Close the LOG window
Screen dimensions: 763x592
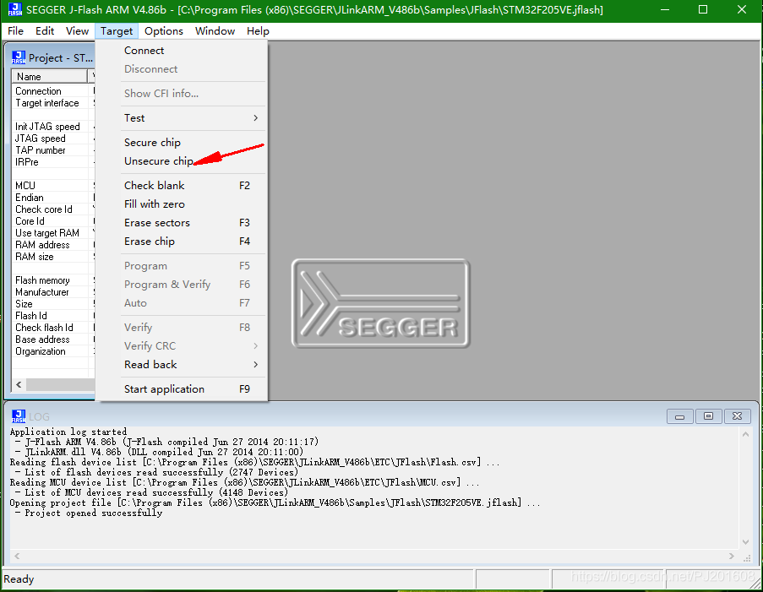737,416
